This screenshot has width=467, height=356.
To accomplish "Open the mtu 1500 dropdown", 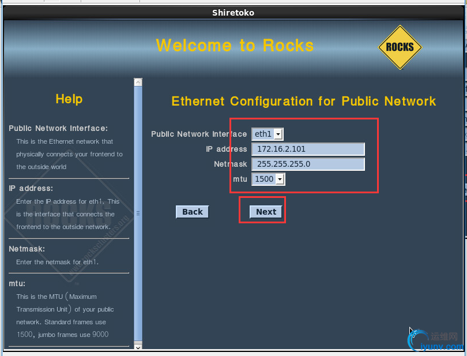I will (x=268, y=179).
